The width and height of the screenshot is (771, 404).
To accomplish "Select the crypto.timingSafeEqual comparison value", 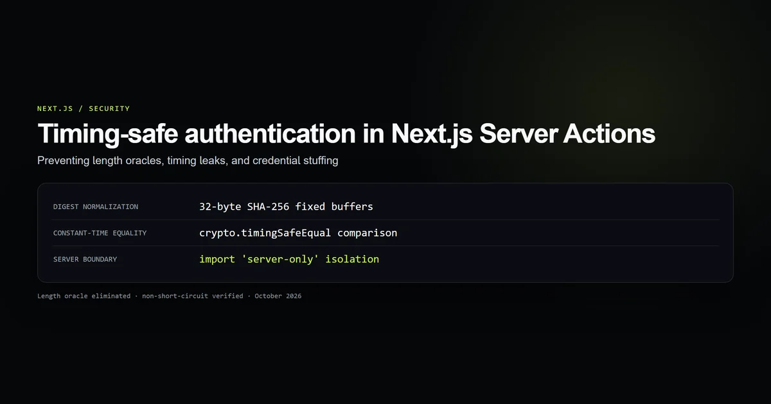I will [x=298, y=233].
